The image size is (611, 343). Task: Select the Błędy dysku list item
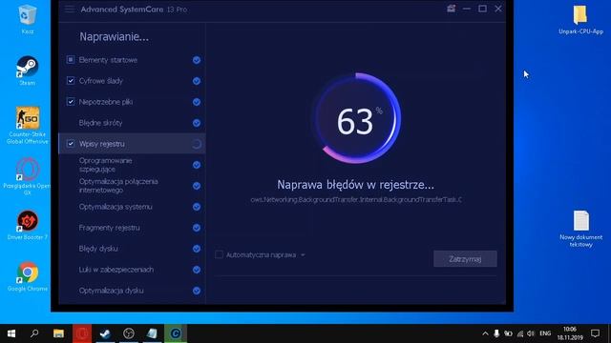pyautogui.click(x=132, y=249)
